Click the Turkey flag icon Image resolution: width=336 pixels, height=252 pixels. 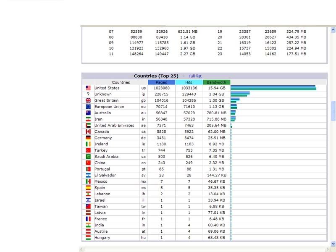88,150
